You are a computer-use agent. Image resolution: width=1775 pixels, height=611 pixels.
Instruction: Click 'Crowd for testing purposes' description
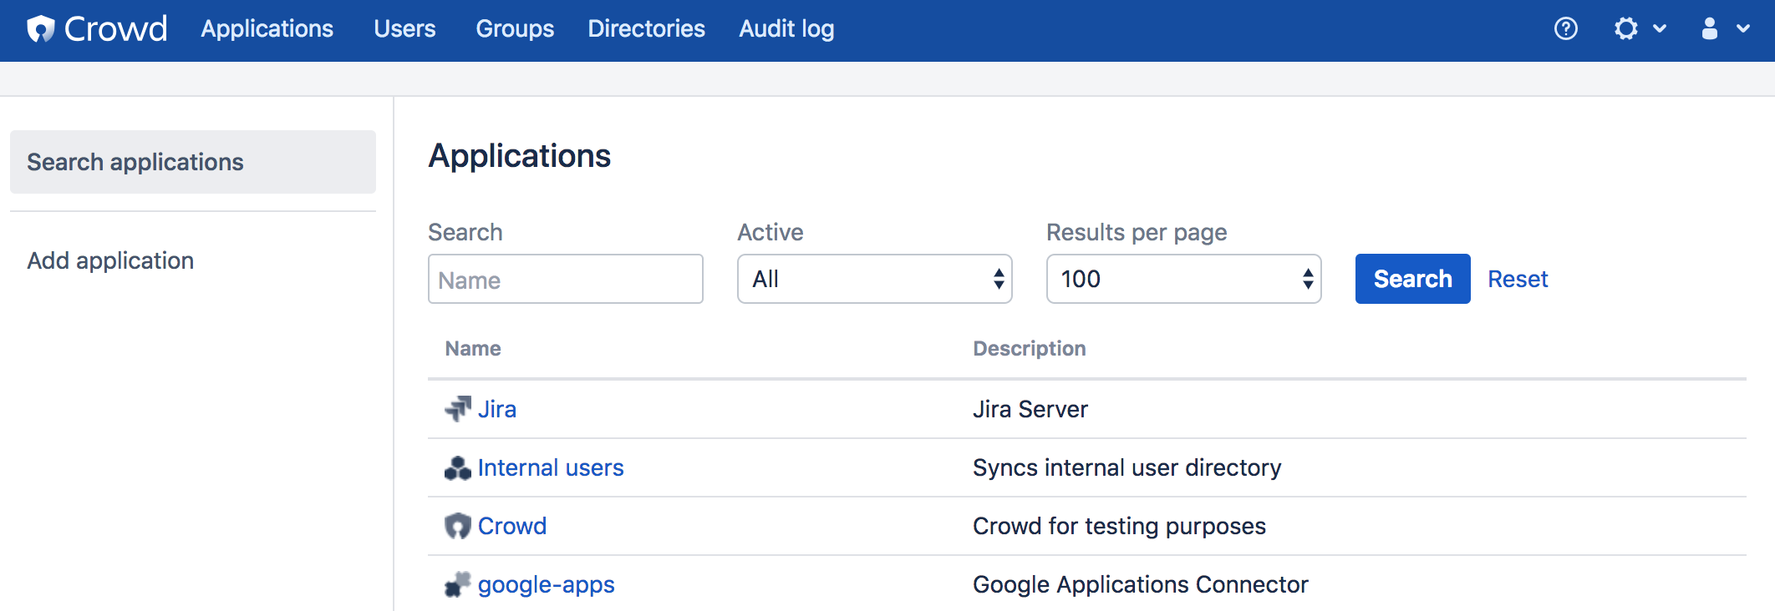point(1119,526)
